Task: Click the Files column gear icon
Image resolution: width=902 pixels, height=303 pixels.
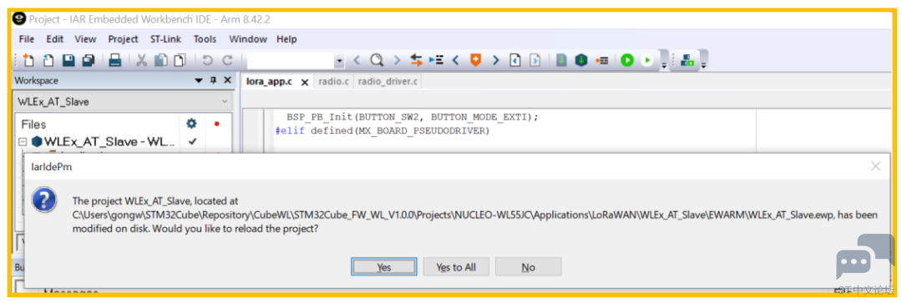Action: pyautogui.click(x=191, y=124)
